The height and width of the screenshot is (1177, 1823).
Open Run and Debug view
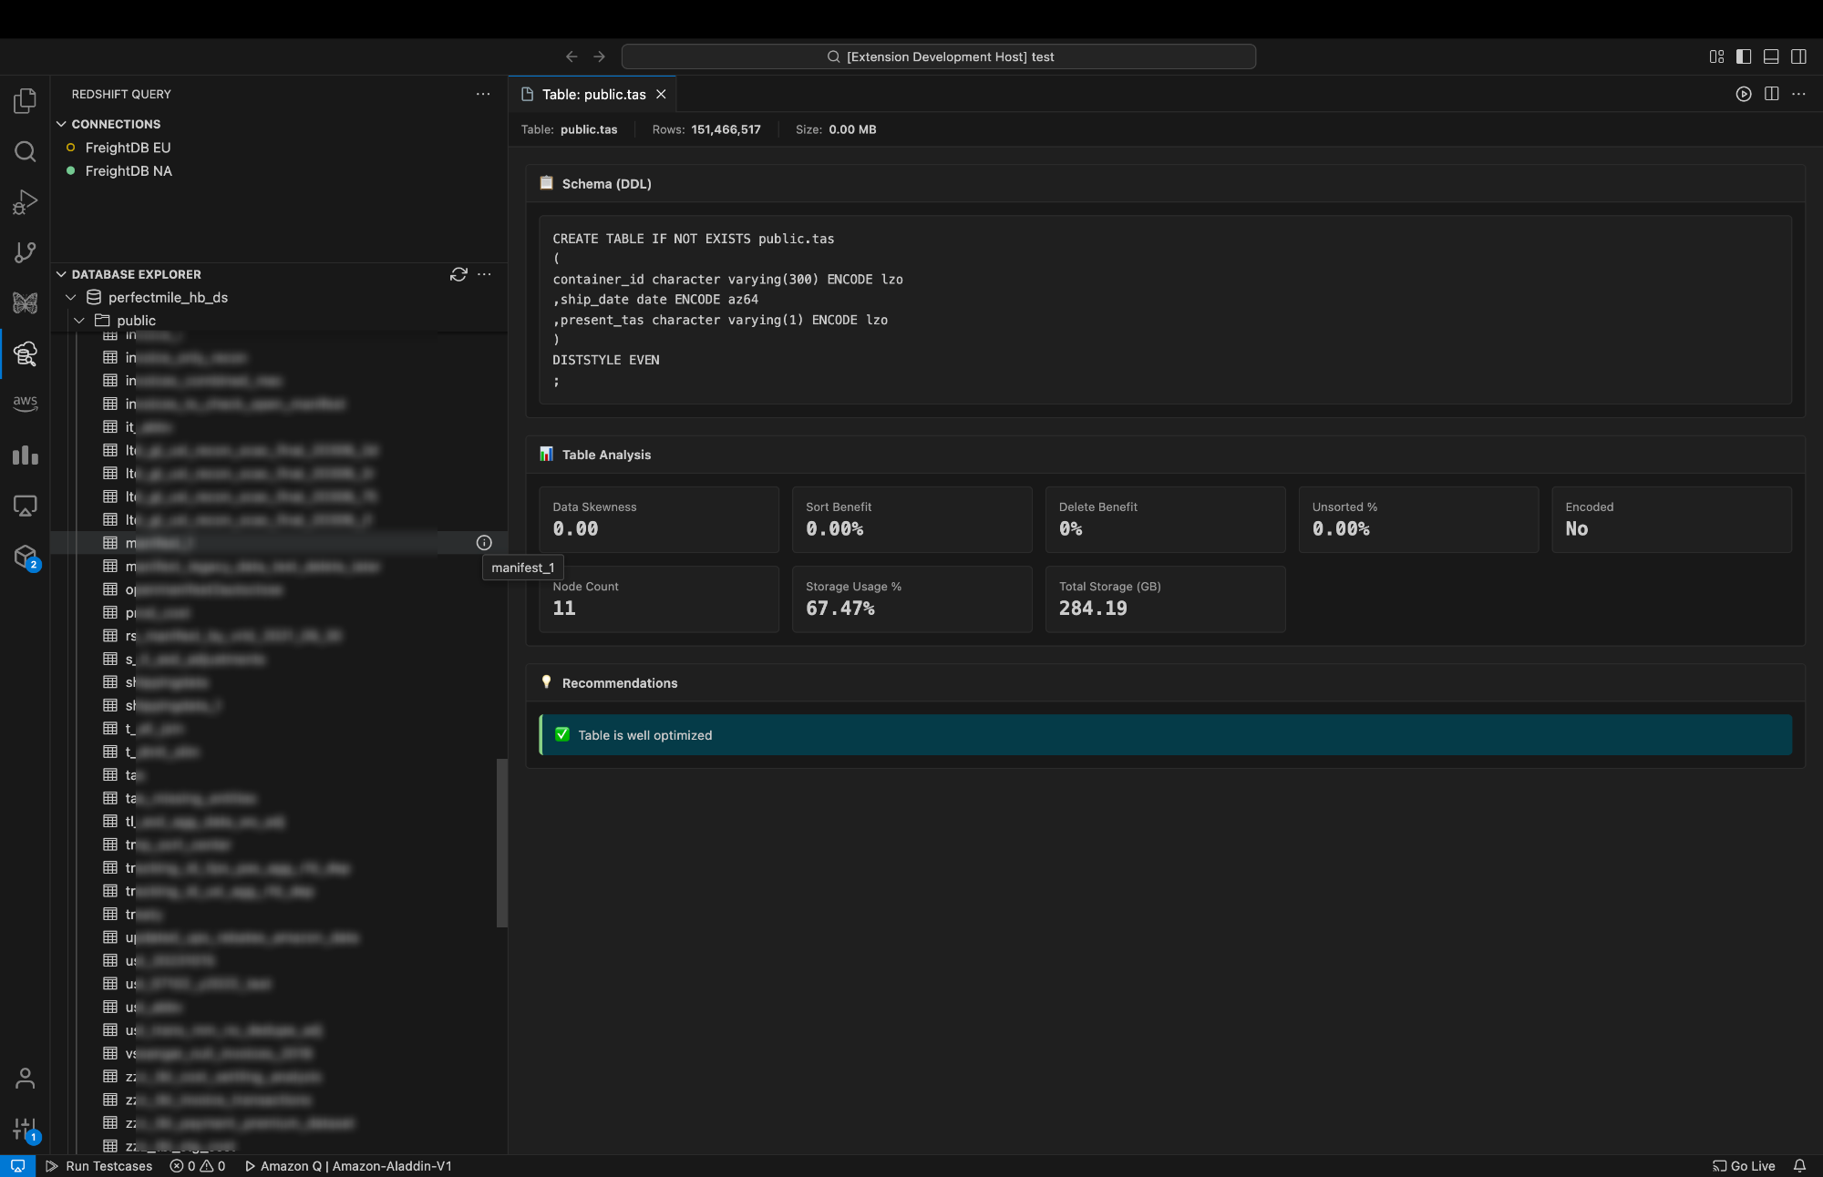(25, 201)
